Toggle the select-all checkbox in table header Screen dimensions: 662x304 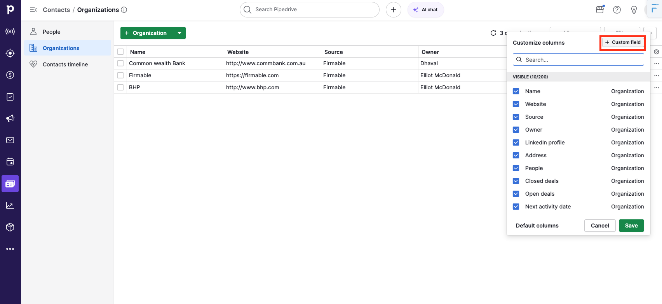[120, 52]
